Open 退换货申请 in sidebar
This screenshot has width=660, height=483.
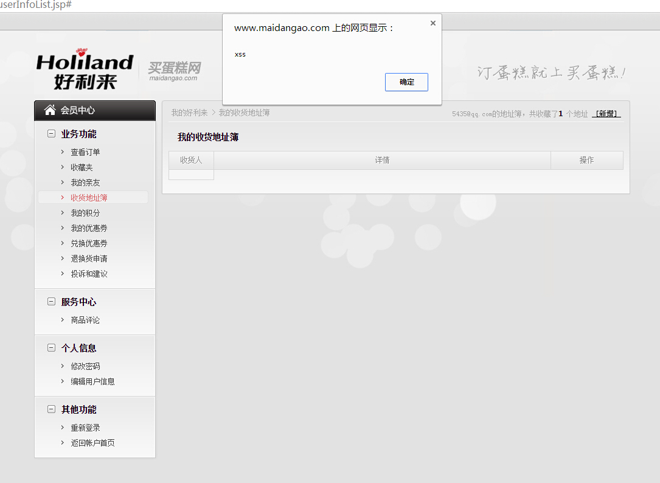pos(89,259)
